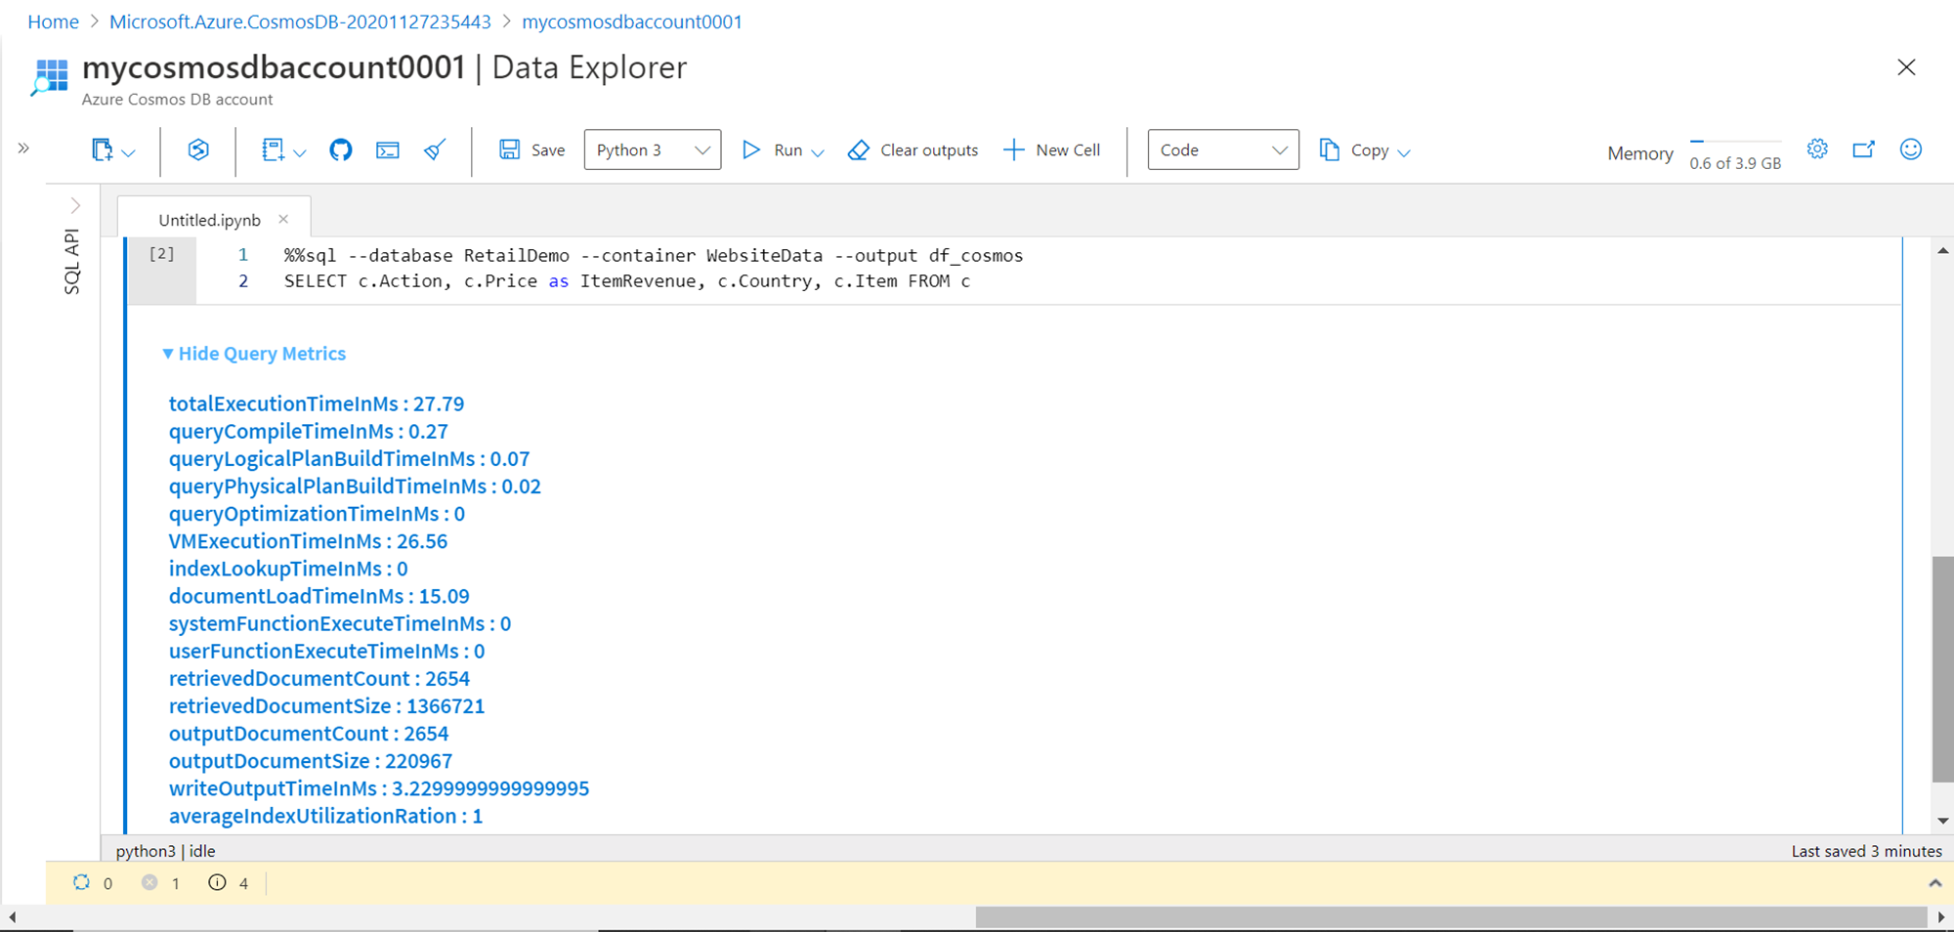Image resolution: width=1954 pixels, height=932 pixels.
Task: Click the notebook scrollbar down arrow
Action: 1943,821
